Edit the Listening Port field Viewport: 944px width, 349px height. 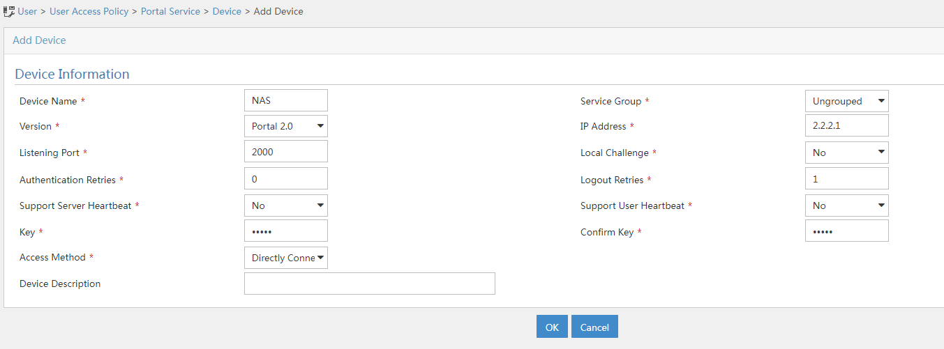coord(286,152)
